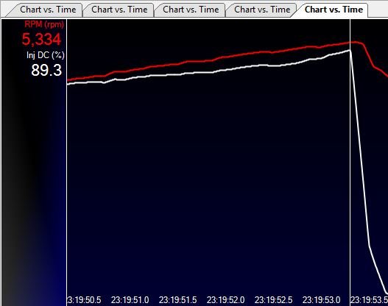Select the Inj DC (%) legend label
The image size is (388, 306).
click(46, 55)
